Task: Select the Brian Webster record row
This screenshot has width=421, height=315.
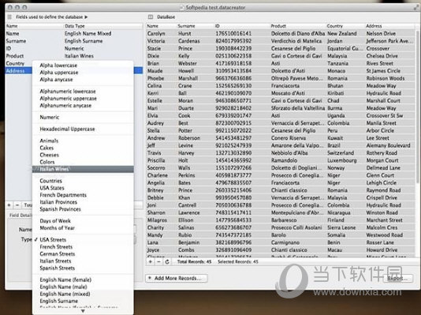Action: point(281,63)
